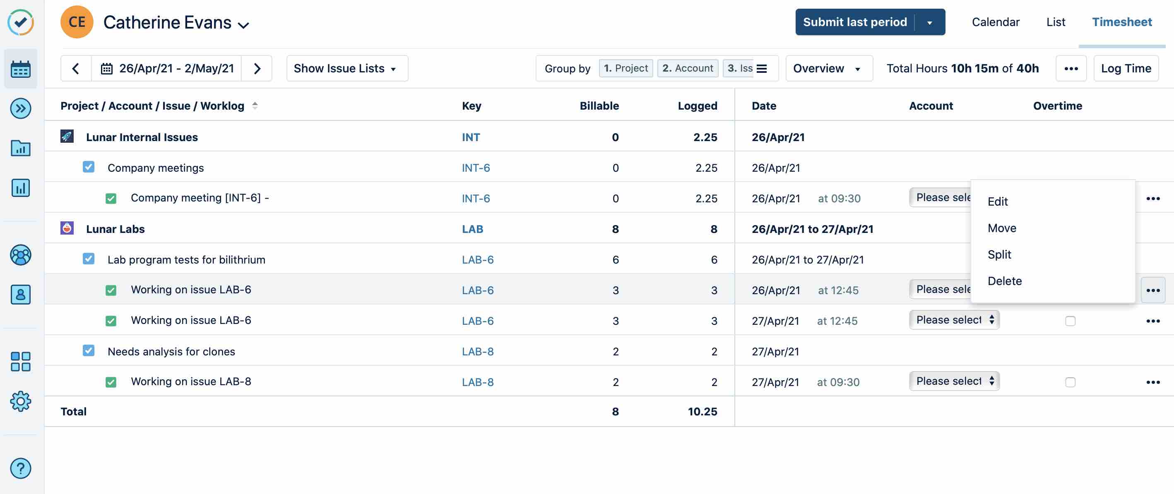Click Submit last period button
Viewport: 1174px width, 494px height.
(x=854, y=22)
